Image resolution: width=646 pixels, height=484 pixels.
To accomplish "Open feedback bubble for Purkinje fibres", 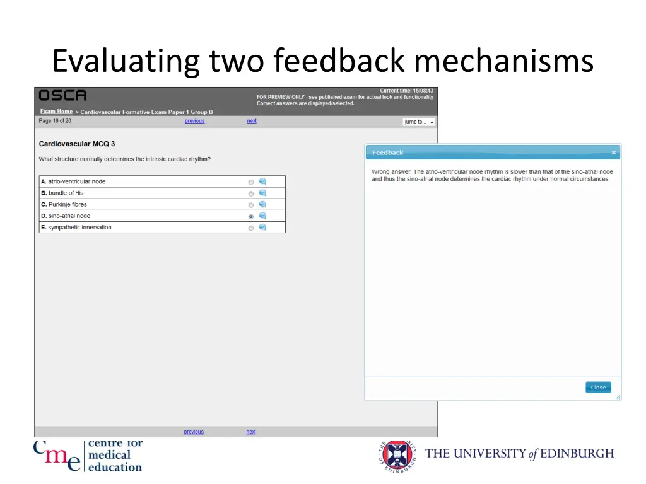I will [x=262, y=204].
